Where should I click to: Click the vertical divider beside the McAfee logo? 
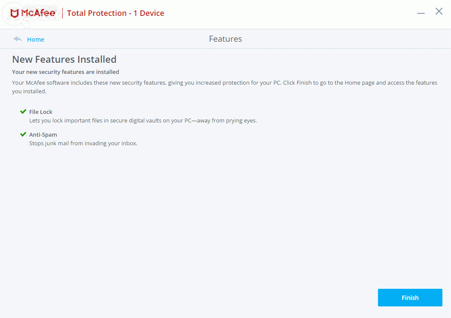(63, 13)
